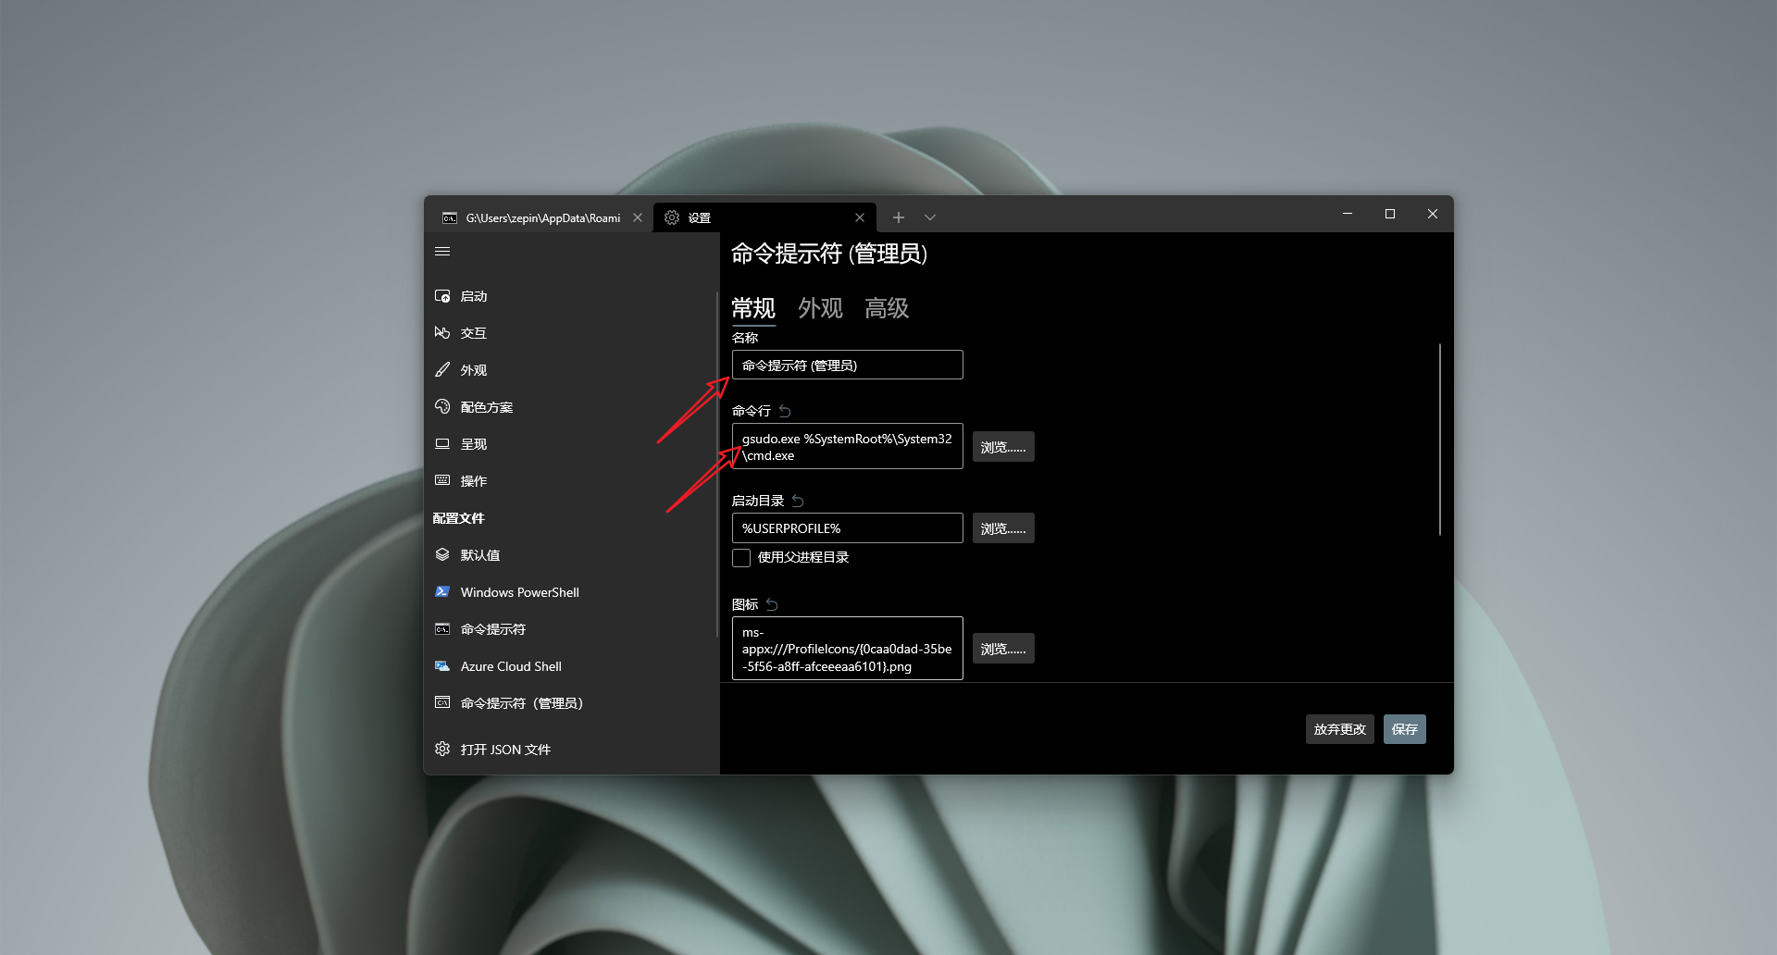
Task: Collapse the navigation pane via hamburger menu
Action: 443,251
